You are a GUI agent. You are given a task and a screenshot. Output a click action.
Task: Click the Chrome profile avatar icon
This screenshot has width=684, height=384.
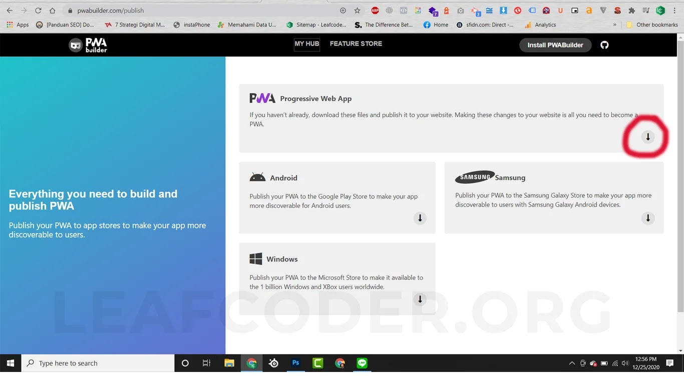point(660,10)
